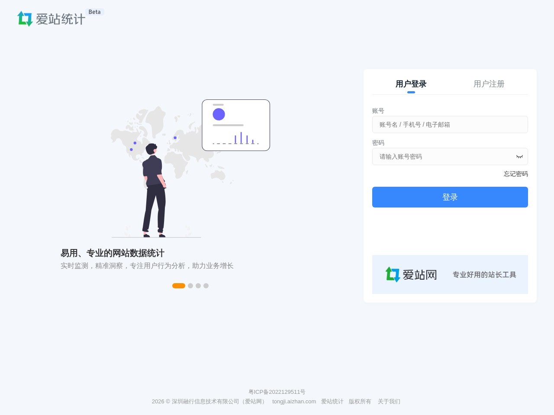This screenshot has width=554, height=415.
Task: Click the purple circle in the chart card
Action: [x=219, y=114]
